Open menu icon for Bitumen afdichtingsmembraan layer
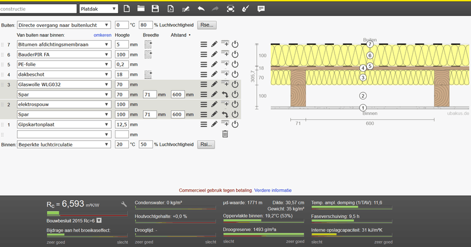 [204, 45]
